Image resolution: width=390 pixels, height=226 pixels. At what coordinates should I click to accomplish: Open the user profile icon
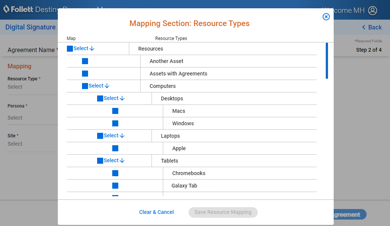click(373, 10)
